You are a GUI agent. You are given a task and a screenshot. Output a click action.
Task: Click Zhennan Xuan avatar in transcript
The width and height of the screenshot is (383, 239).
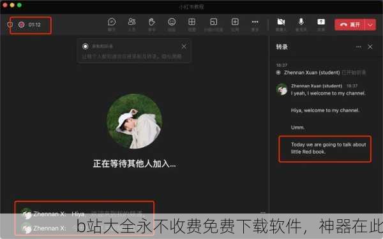pos(282,89)
